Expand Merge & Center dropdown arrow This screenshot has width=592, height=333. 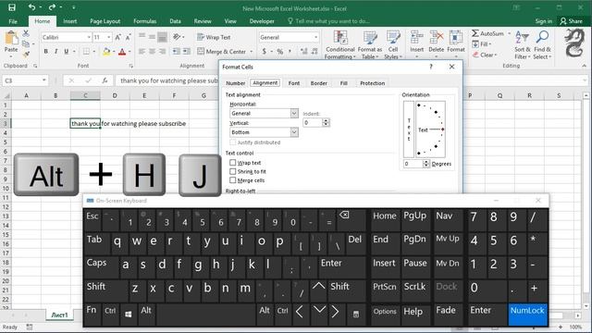click(x=251, y=52)
